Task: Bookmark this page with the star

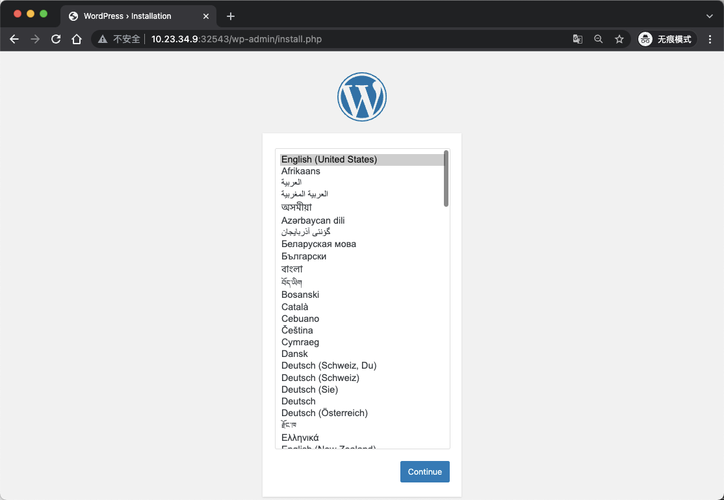Action: [x=619, y=39]
